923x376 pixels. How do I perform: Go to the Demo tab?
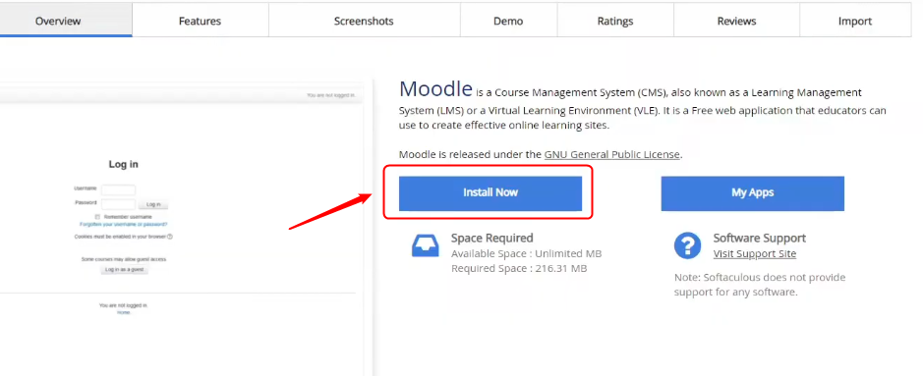[508, 21]
